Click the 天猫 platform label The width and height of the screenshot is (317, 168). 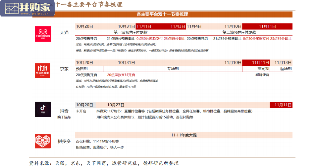(x=64, y=32)
